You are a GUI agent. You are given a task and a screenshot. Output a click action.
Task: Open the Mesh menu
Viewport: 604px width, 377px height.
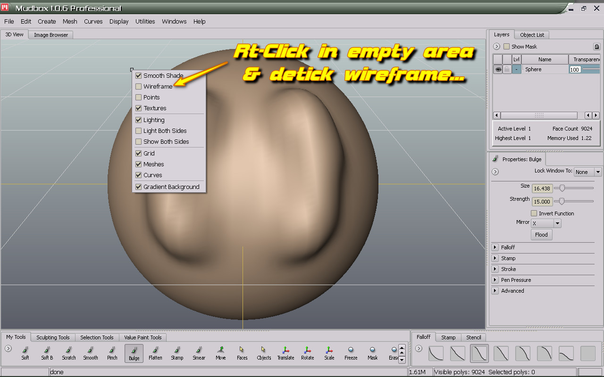(x=70, y=21)
